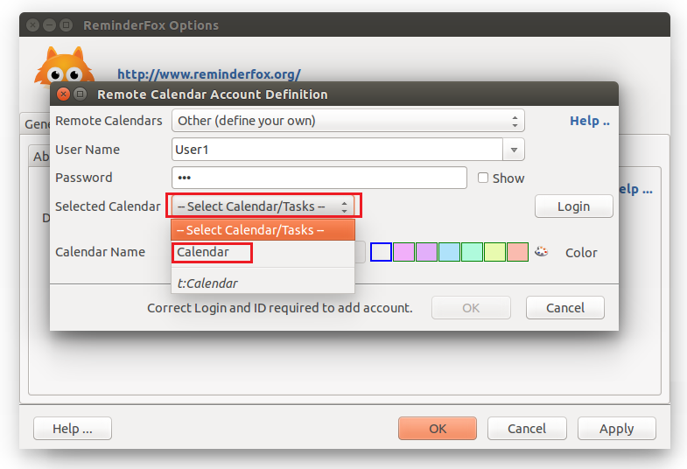
Task: Enable the Show password checkbox
Action: coord(483,178)
